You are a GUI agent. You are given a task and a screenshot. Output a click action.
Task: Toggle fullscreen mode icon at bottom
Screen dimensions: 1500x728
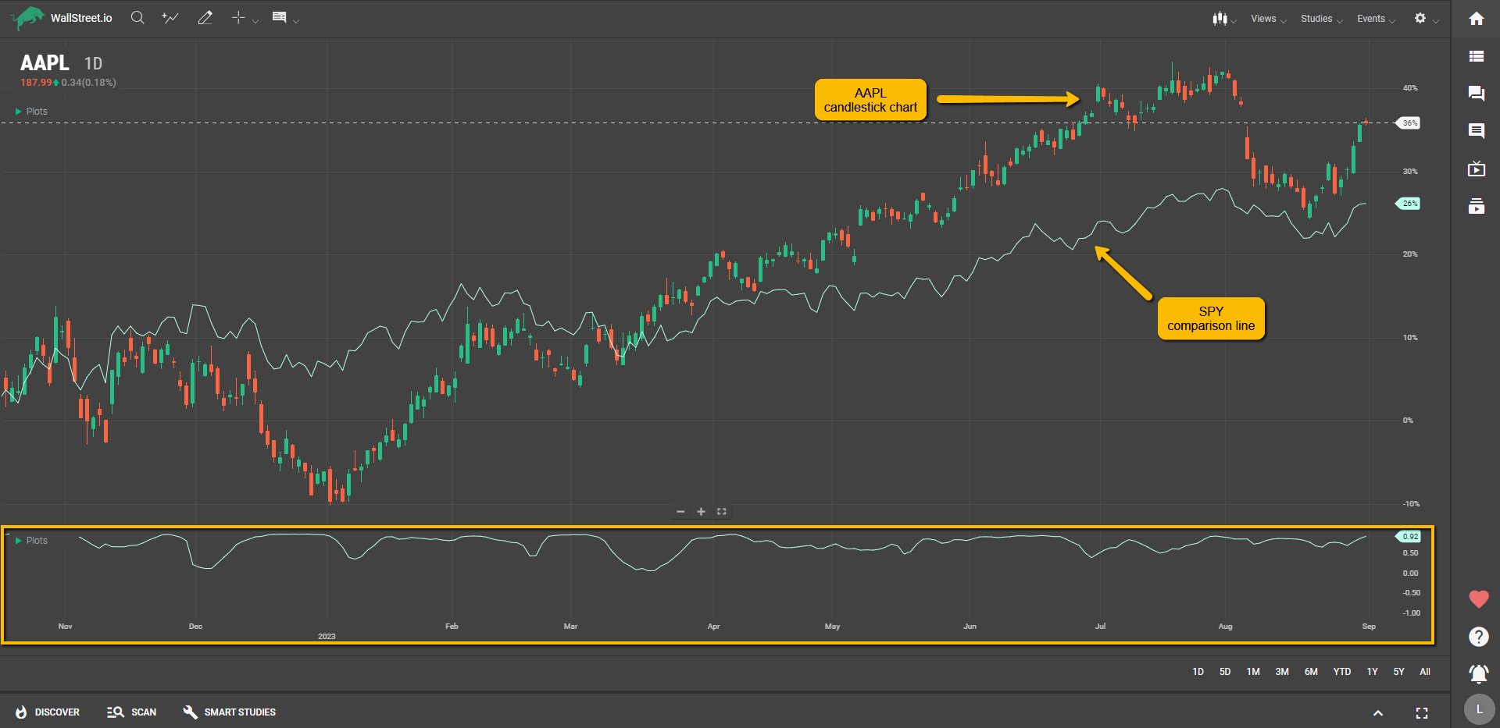tap(1422, 713)
